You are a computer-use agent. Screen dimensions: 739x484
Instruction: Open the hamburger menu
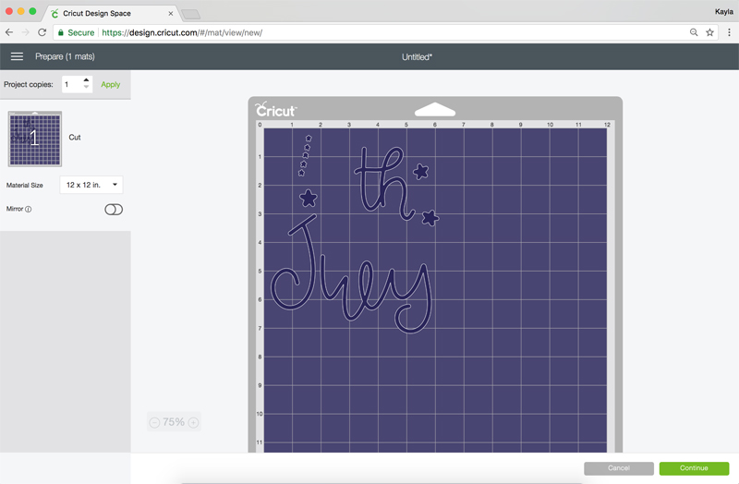click(17, 56)
